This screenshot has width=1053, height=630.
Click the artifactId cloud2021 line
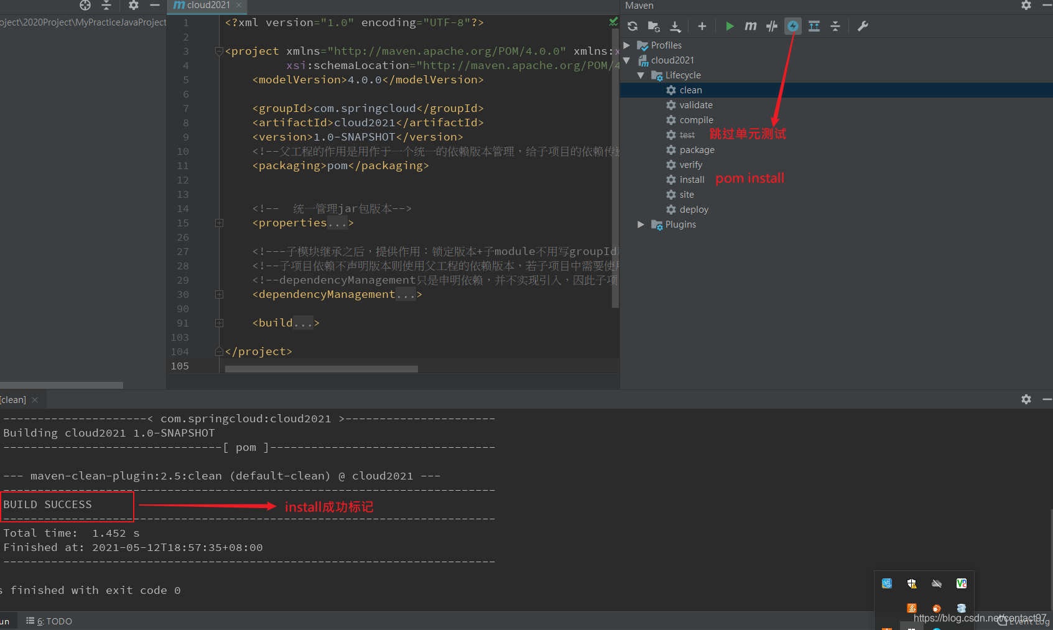[368, 123]
